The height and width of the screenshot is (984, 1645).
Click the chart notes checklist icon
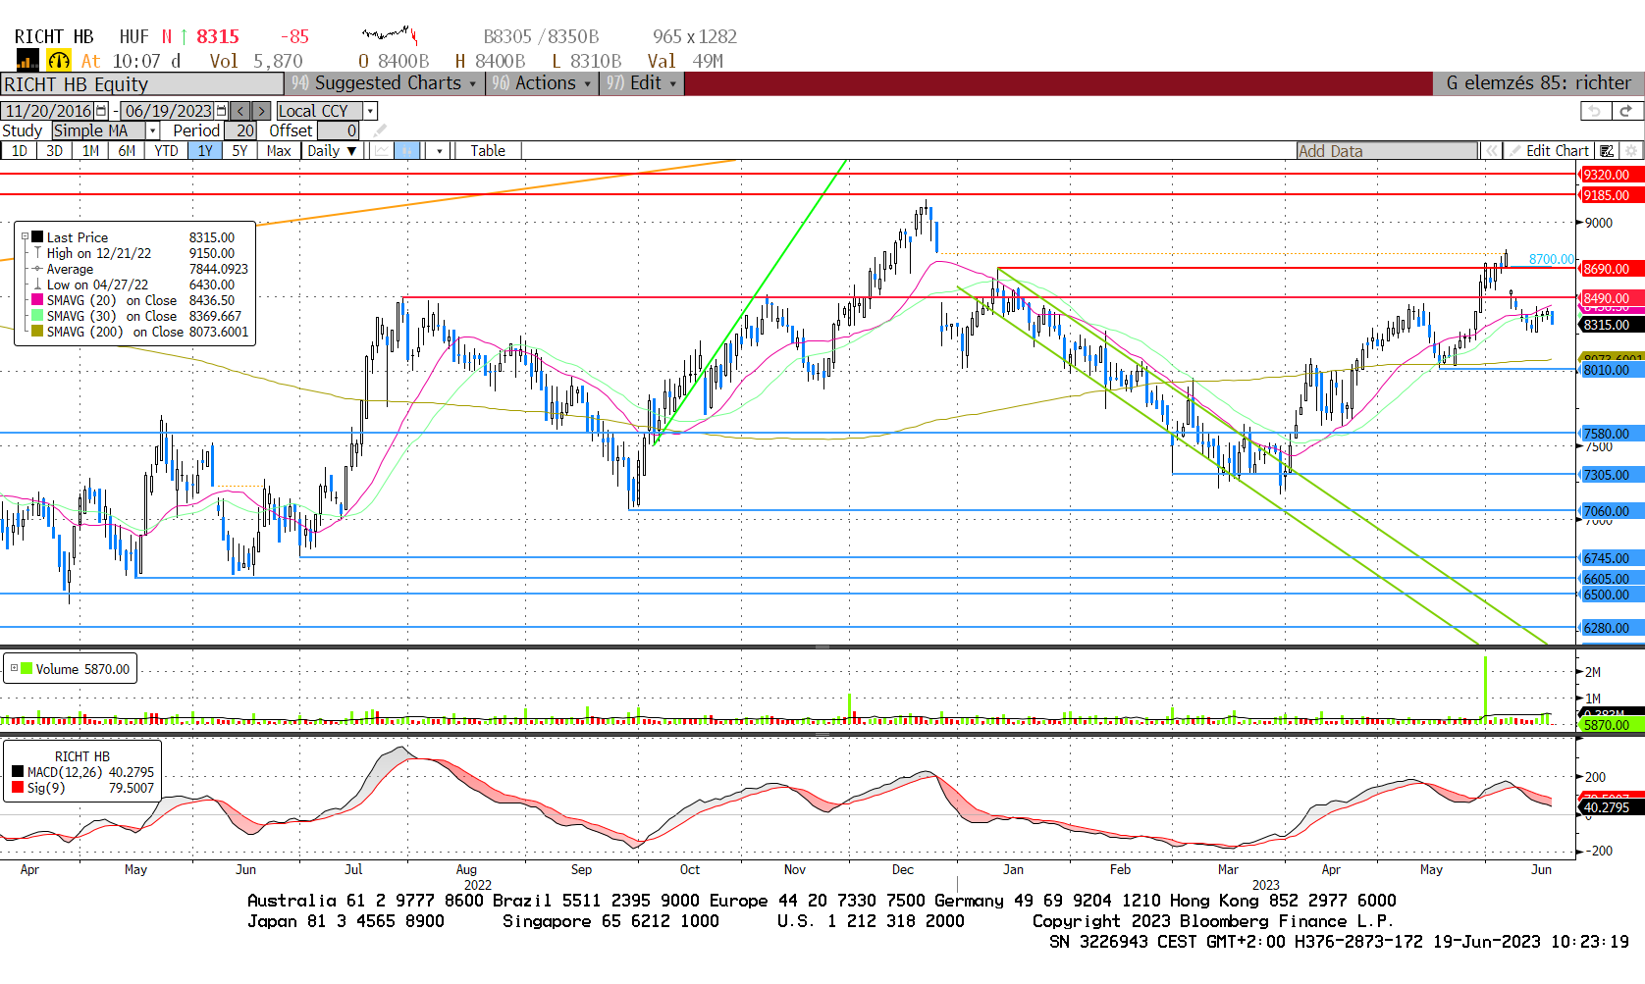coord(1607,151)
